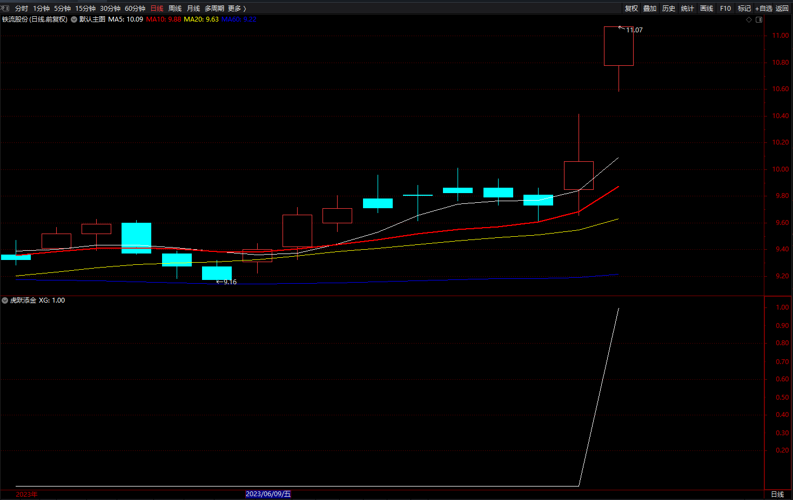This screenshot has width=793, height=500.
Task: Switch to the 60分钟 period tab
Action: tap(135, 9)
